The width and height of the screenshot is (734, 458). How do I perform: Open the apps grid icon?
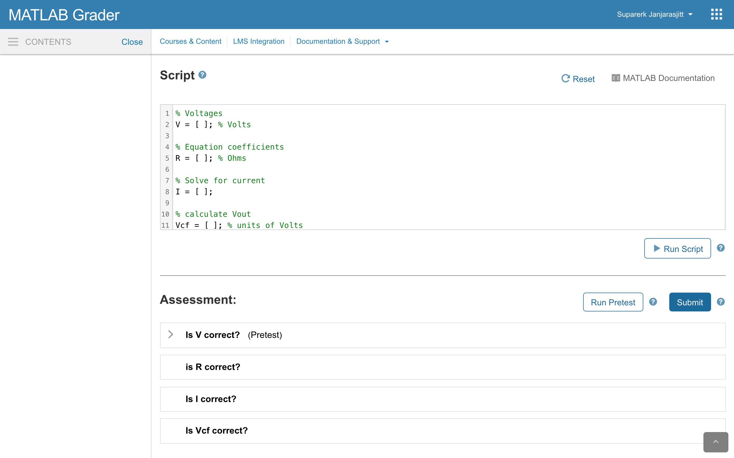[x=716, y=14]
